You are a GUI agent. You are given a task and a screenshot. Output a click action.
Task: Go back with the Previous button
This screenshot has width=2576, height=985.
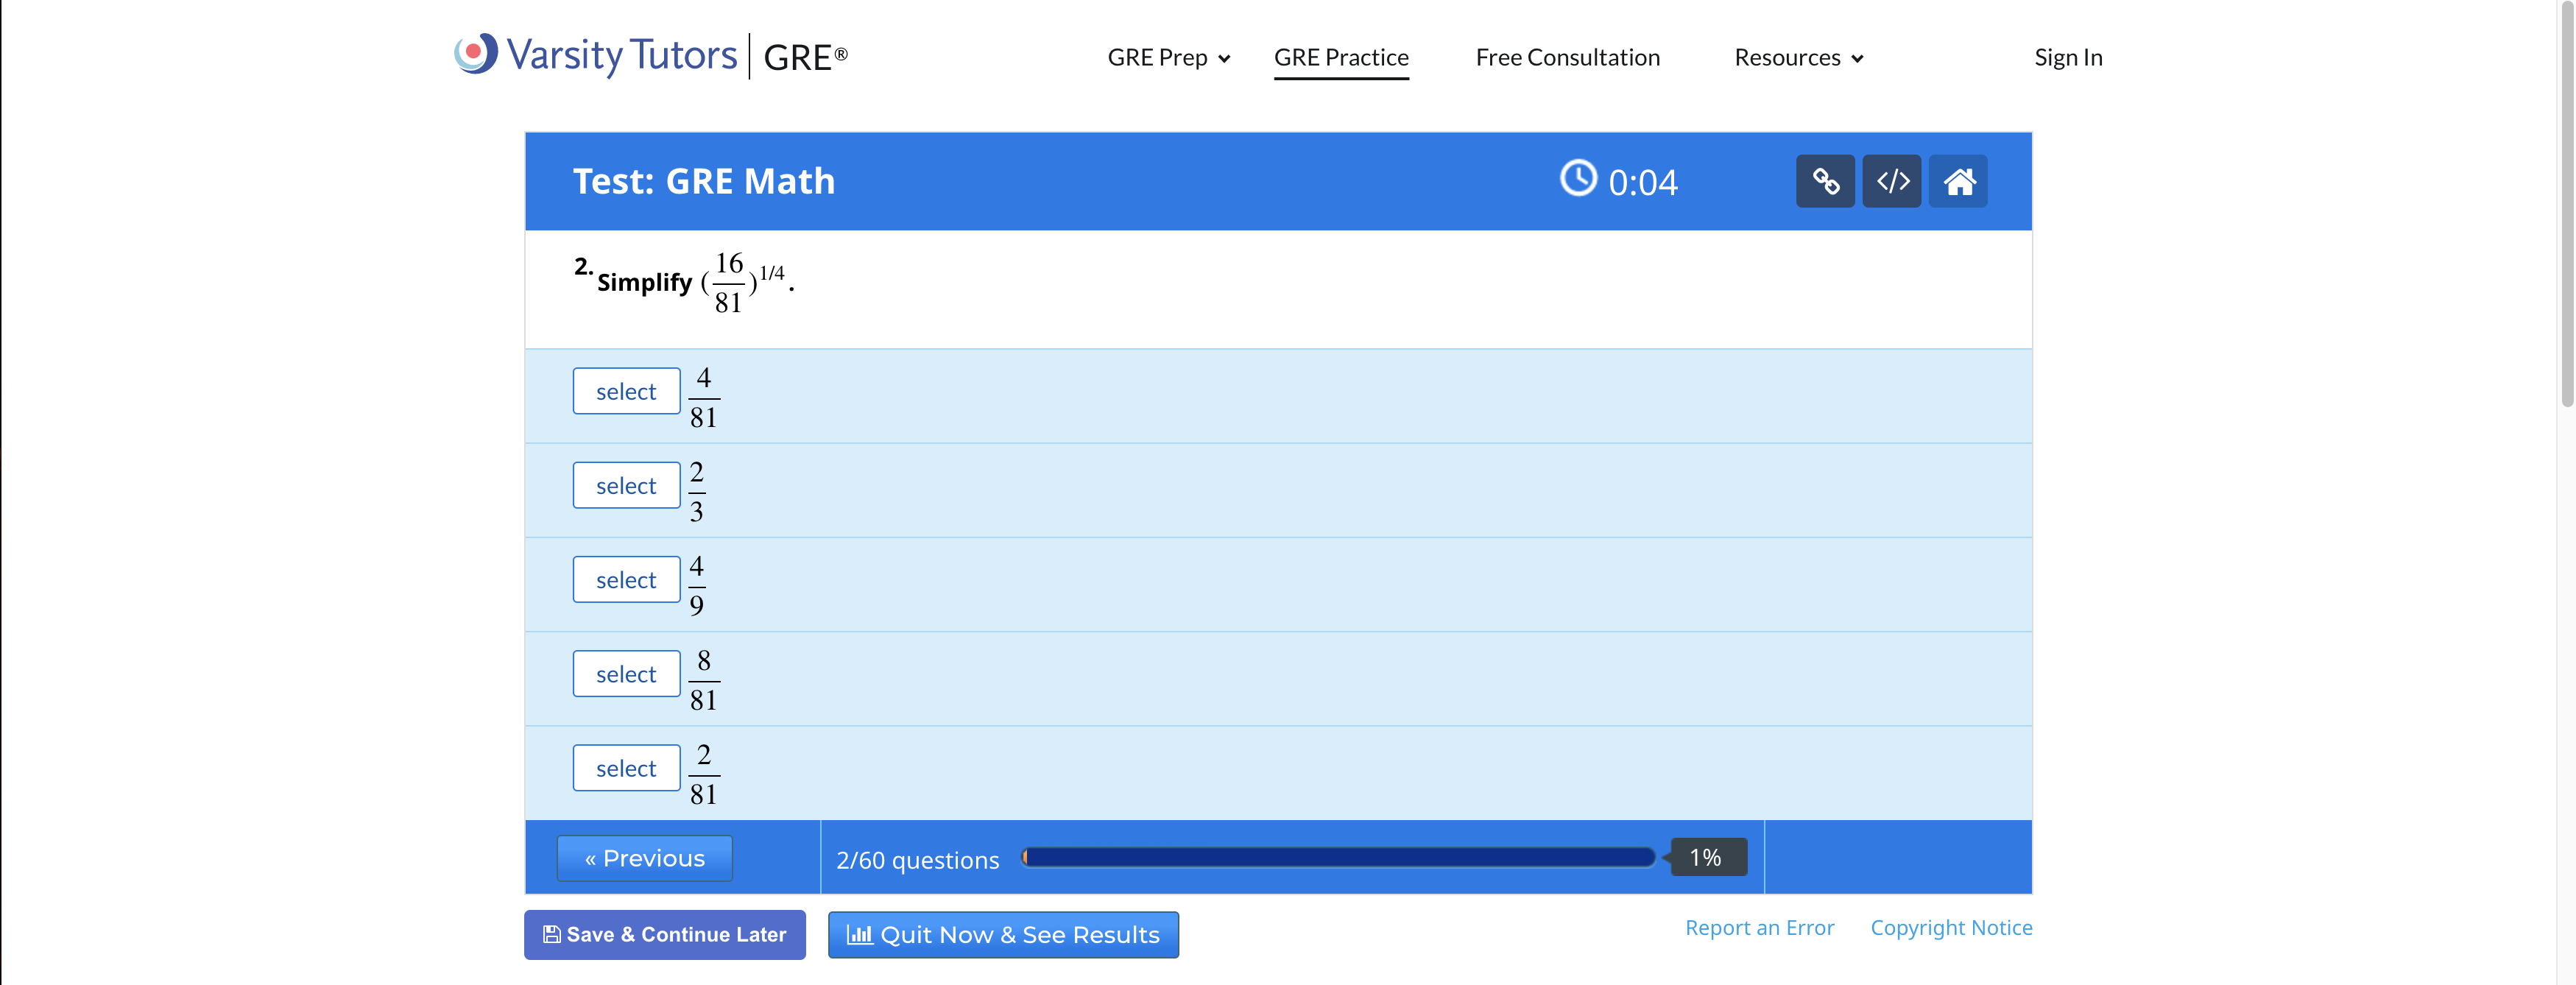click(644, 858)
